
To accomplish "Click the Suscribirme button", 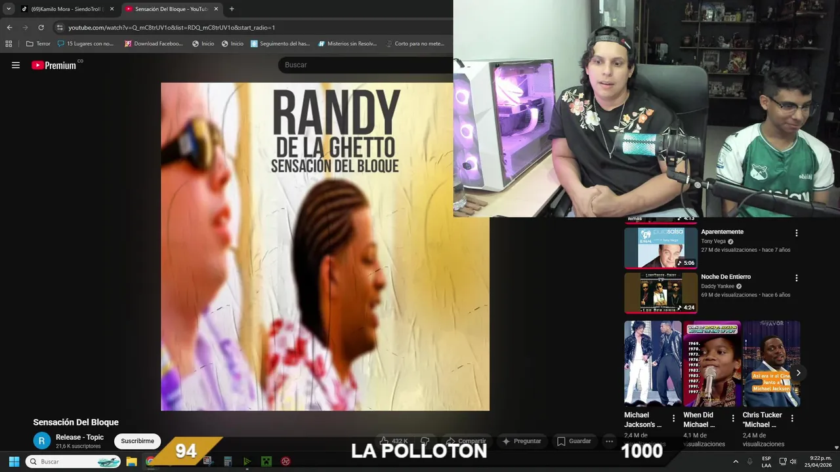I will pos(137,441).
